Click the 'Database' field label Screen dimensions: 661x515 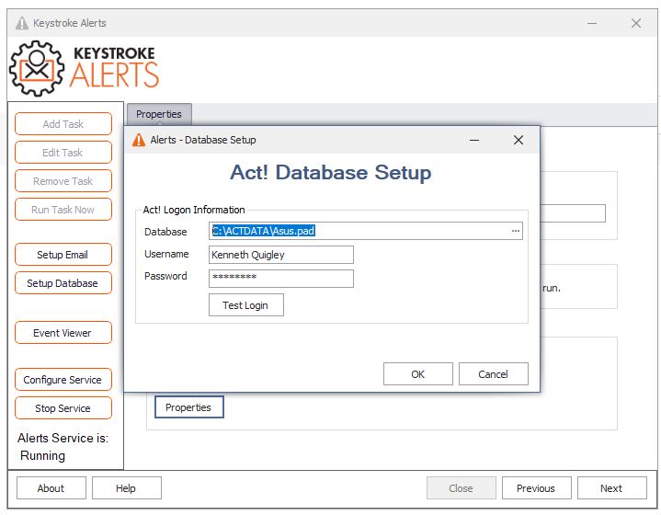pos(165,232)
